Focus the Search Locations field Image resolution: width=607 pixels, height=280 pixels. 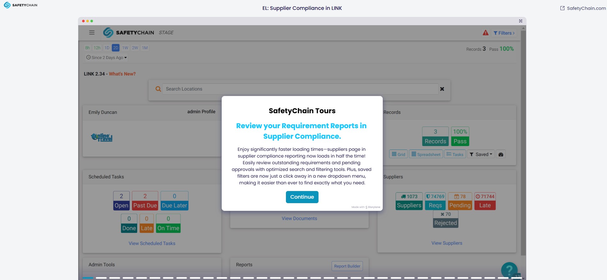[300, 89]
